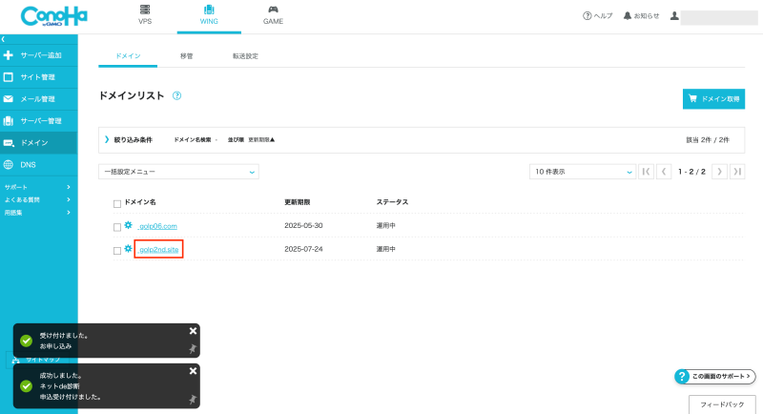Switch to the VPS service tab

click(x=145, y=14)
